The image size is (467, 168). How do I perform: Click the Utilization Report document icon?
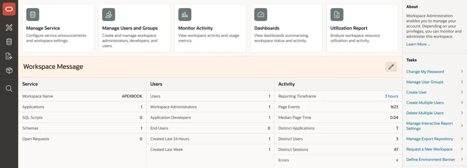click(x=337, y=15)
